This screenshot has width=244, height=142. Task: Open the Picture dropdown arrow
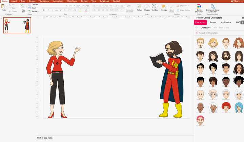pos(142,6)
